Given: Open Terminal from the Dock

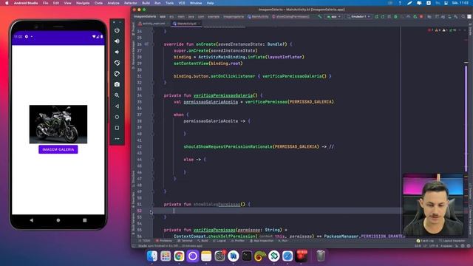Looking at the screenshot, I should [x=247, y=256].
